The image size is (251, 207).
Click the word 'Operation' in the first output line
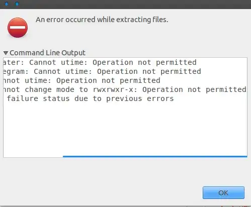coord(113,62)
